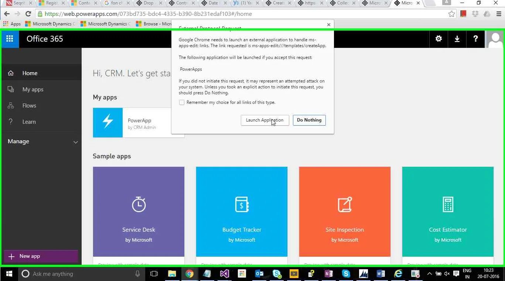This screenshot has height=281, width=505.
Task: Open the Apps bookmarks shortcut
Action: (x=12, y=24)
